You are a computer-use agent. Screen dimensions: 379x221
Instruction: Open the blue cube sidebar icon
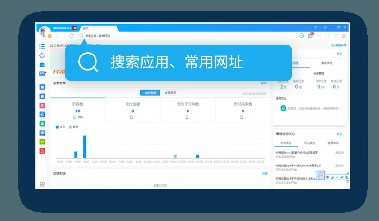[42, 114]
